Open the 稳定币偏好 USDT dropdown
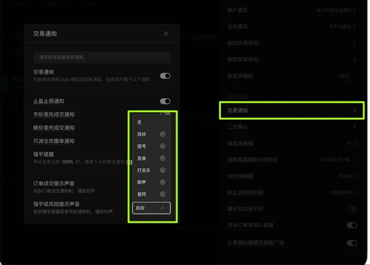 coord(347,76)
